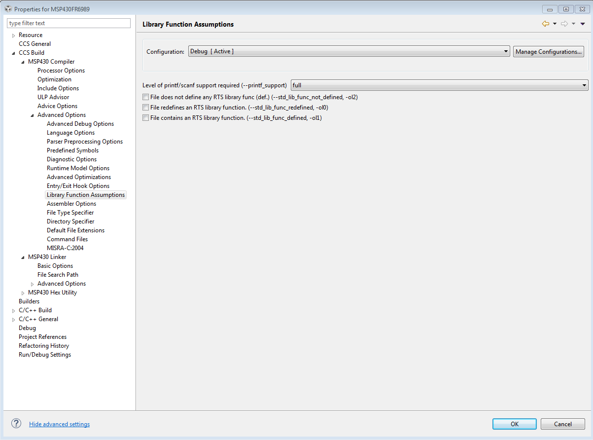This screenshot has width=593, height=440.
Task: Expand the linker Advanced Options node
Action: (x=33, y=284)
